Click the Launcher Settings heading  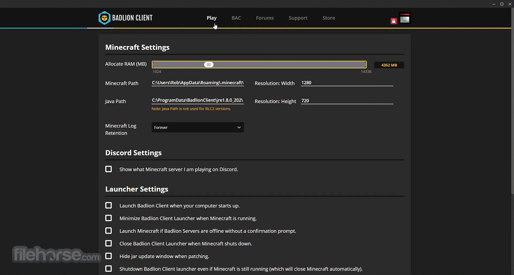[x=137, y=189]
